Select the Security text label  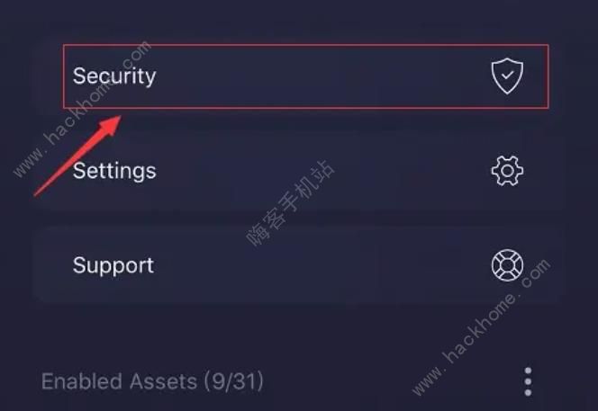point(114,76)
